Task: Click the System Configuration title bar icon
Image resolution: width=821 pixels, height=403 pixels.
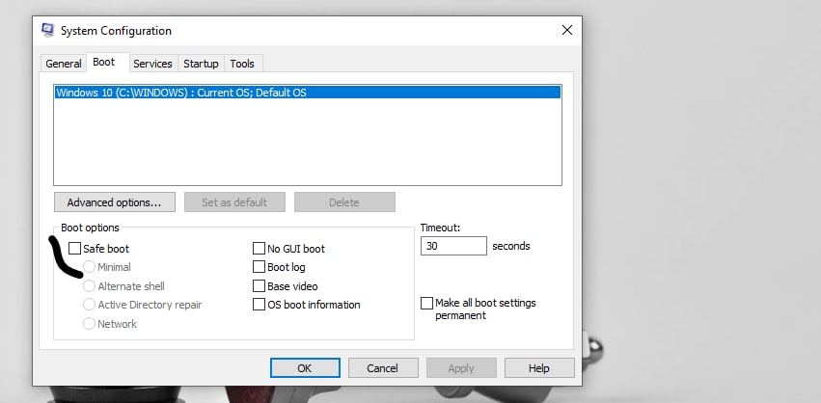Action: pos(47,30)
